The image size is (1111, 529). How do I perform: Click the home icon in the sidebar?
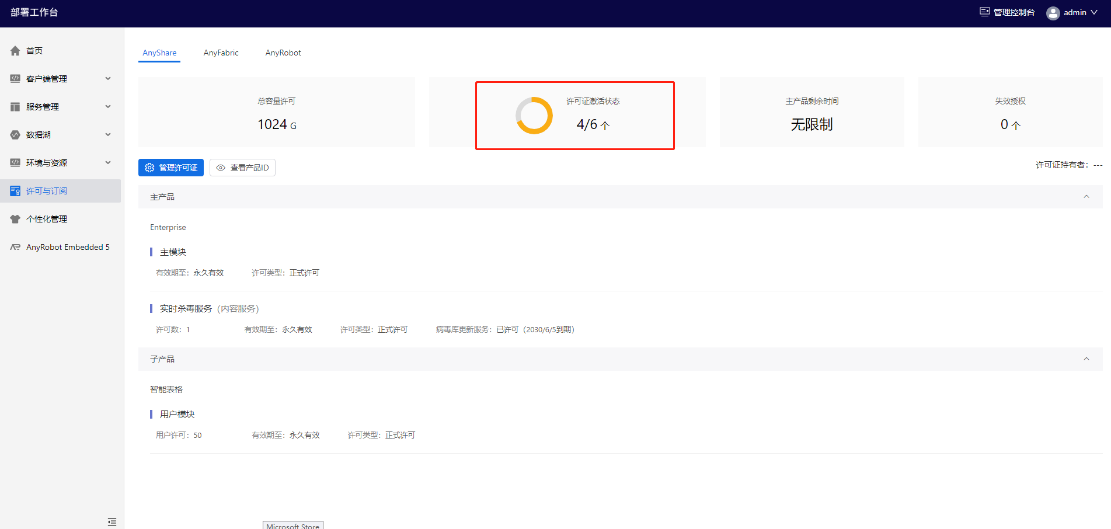pyautogui.click(x=15, y=51)
